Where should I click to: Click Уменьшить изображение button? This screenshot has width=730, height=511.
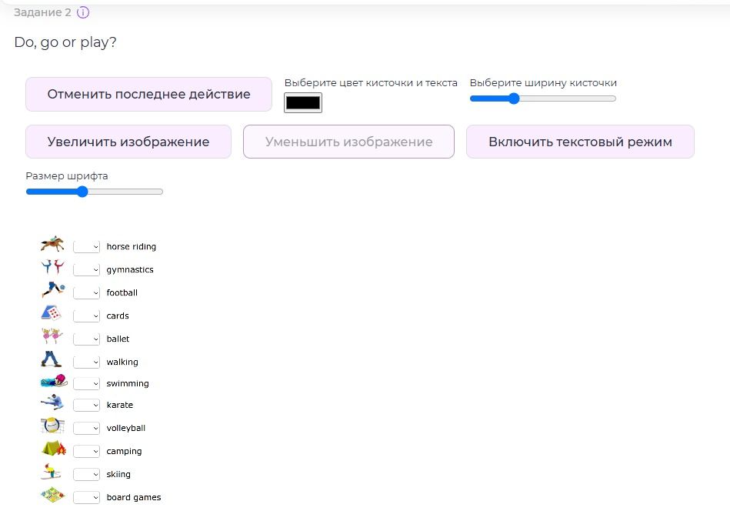click(x=348, y=142)
